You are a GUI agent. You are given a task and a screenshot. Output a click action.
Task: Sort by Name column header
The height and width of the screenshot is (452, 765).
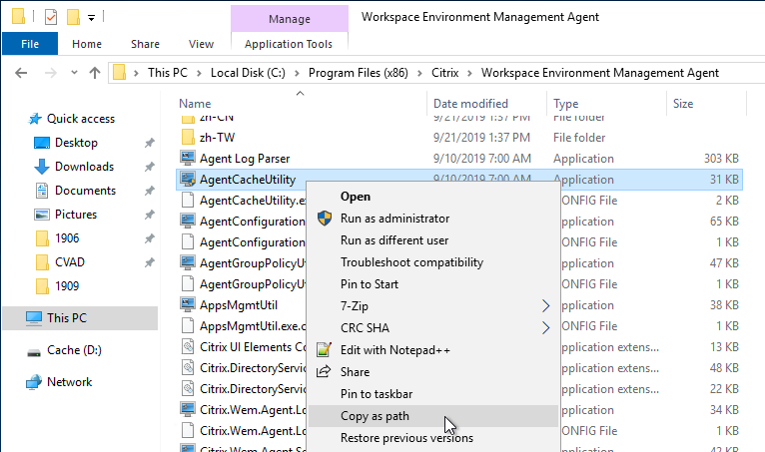click(195, 104)
